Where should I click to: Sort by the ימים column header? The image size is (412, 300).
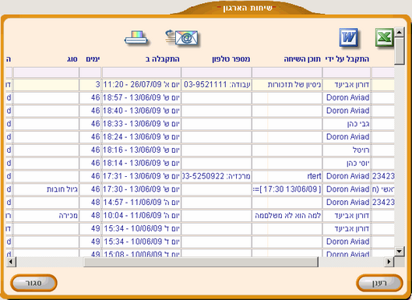[93, 59]
